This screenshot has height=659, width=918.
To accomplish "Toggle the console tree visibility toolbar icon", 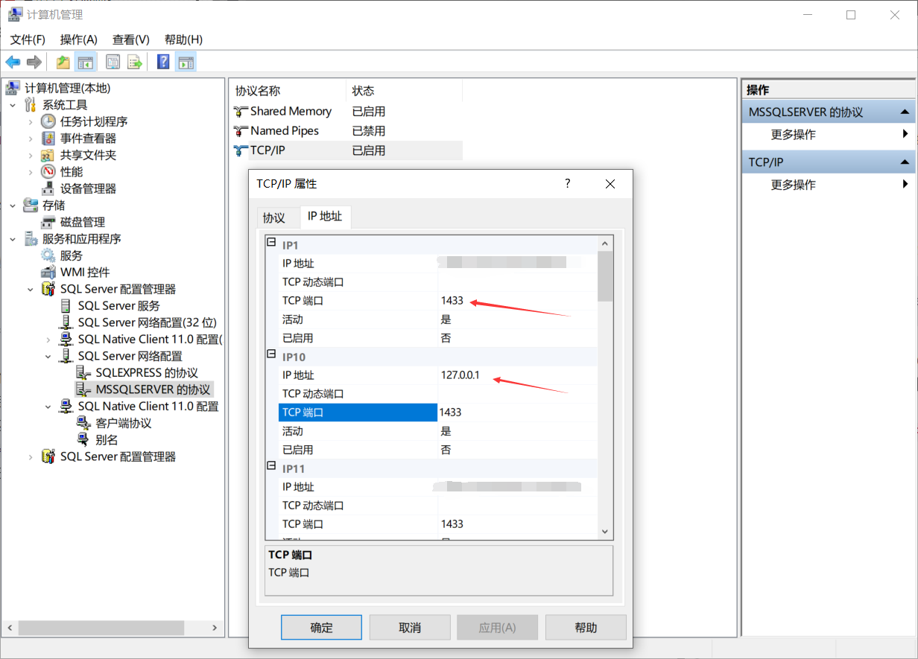I will point(86,62).
